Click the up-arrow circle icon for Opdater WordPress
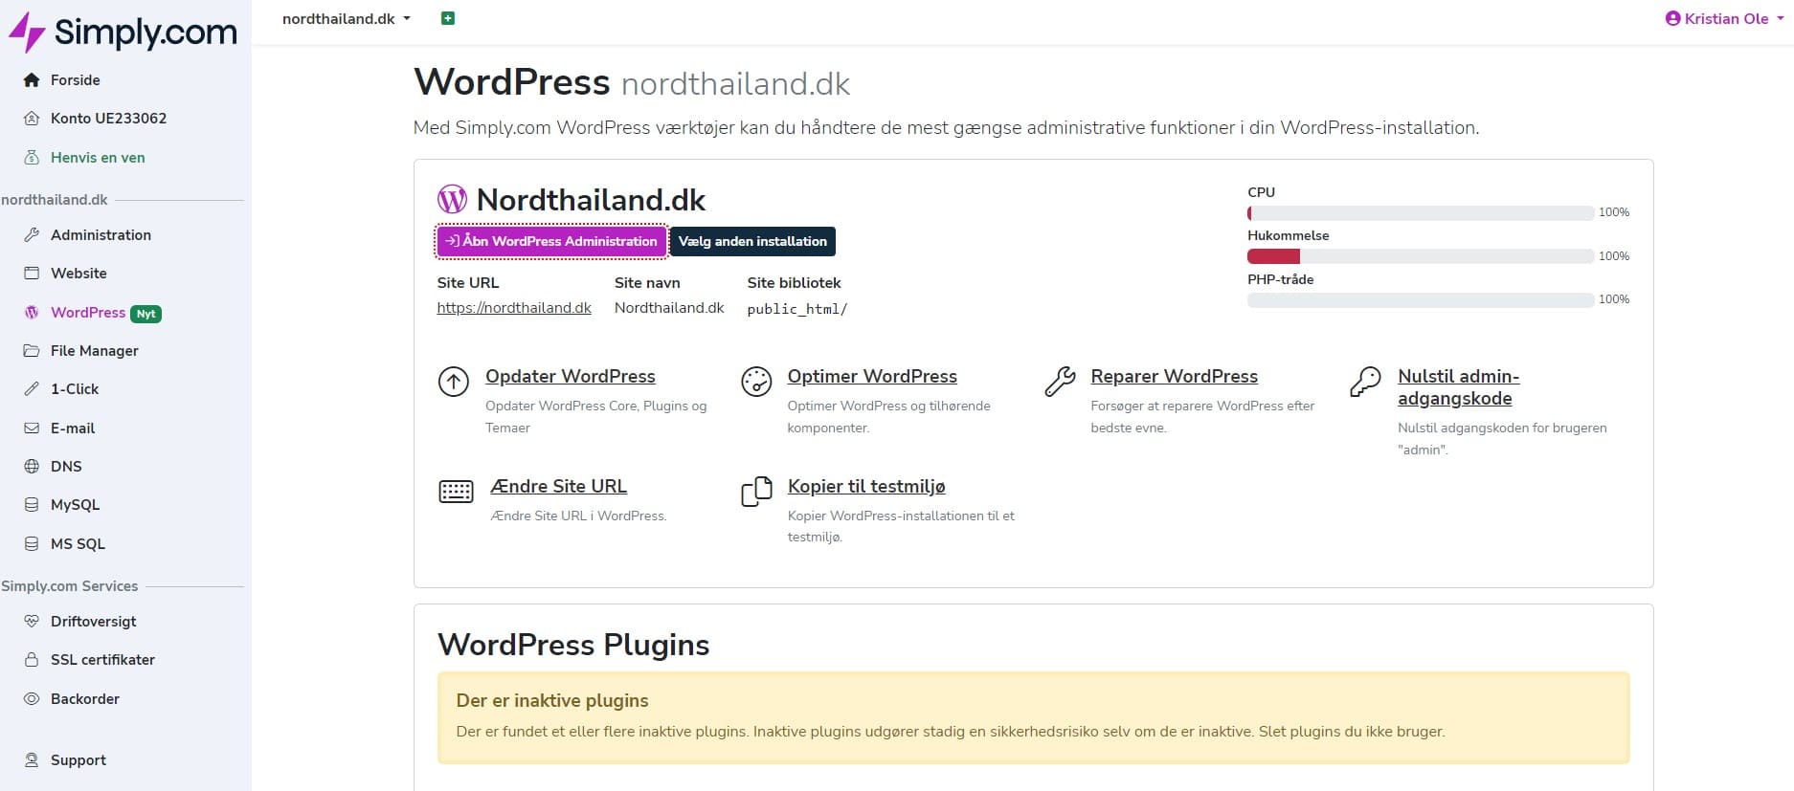The image size is (1794, 791). [454, 382]
